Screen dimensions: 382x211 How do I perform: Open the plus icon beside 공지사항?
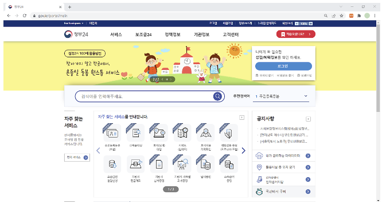pos(308,119)
